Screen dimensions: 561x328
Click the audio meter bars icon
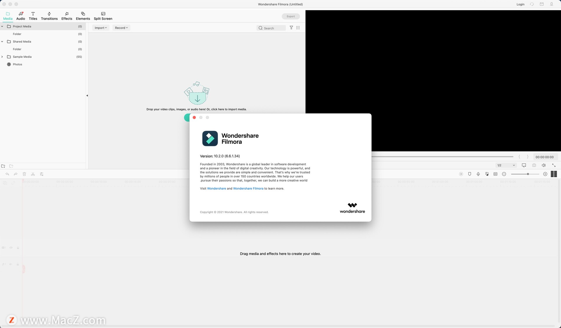(x=554, y=174)
